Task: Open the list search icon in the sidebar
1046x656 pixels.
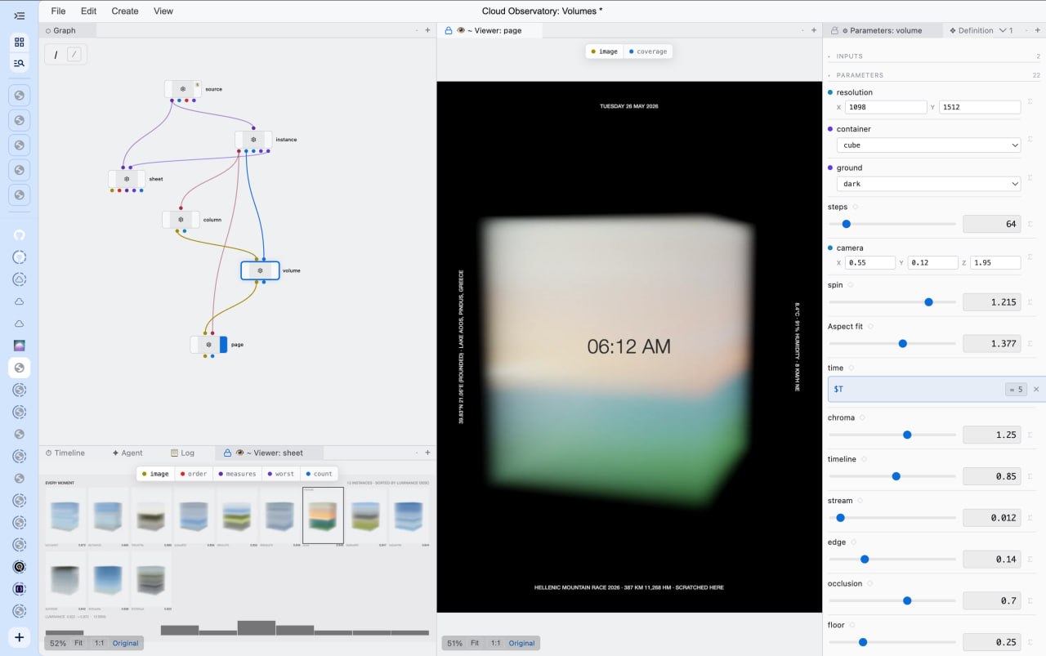Action: point(19,63)
